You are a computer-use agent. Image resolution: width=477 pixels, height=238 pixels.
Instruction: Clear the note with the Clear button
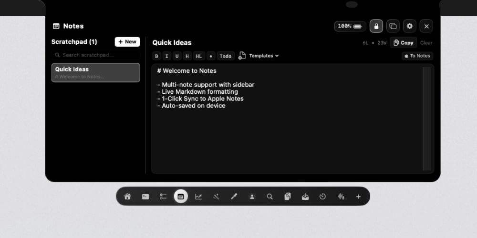point(426,43)
